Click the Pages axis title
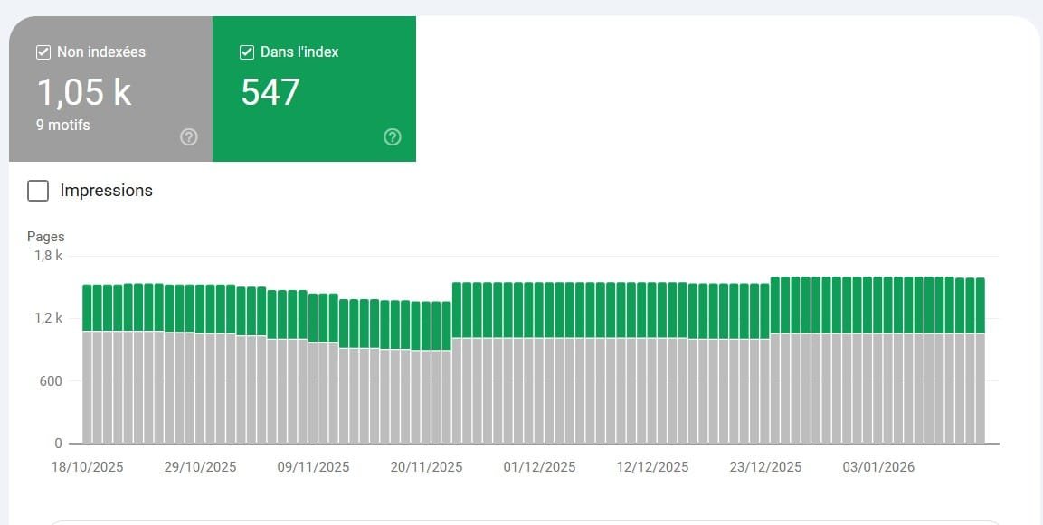The height and width of the screenshot is (525, 1043). click(45, 237)
